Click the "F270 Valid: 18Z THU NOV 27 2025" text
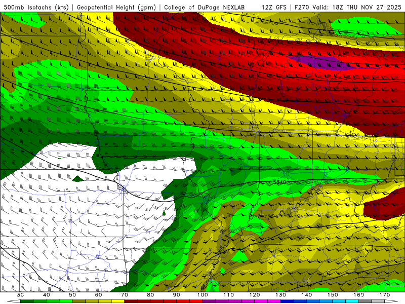This screenshot has height=304, width=405. [x=348, y=7]
